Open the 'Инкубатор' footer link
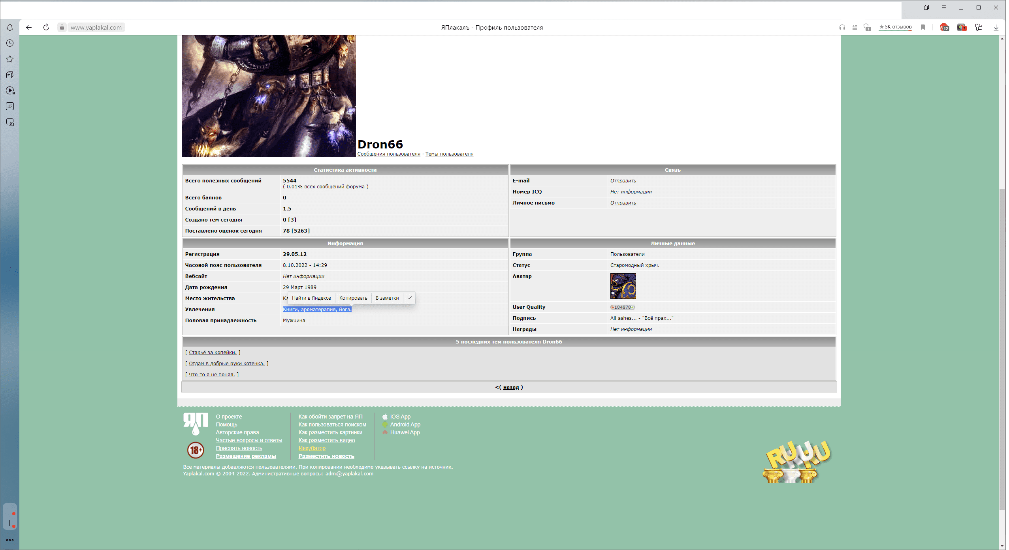The height and width of the screenshot is (550, 1009). click(x=312, y=448)
